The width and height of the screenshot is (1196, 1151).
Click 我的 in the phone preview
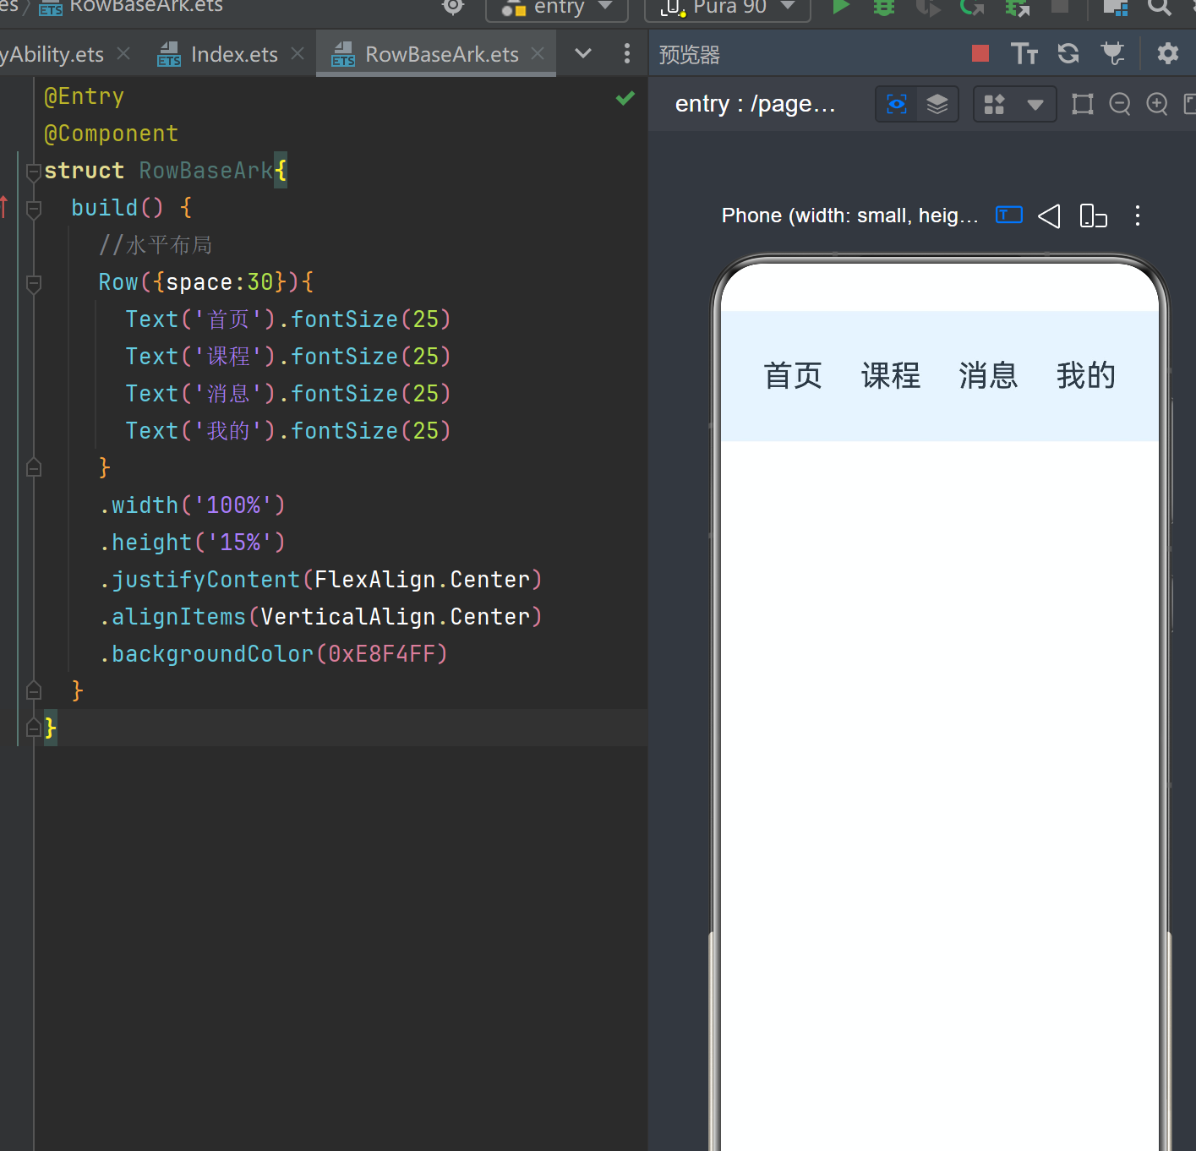coord(1086,375)
